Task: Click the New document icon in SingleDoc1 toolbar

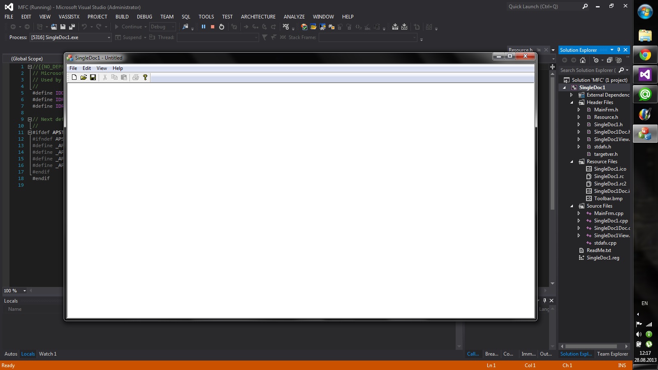Action: click(74, 77)
